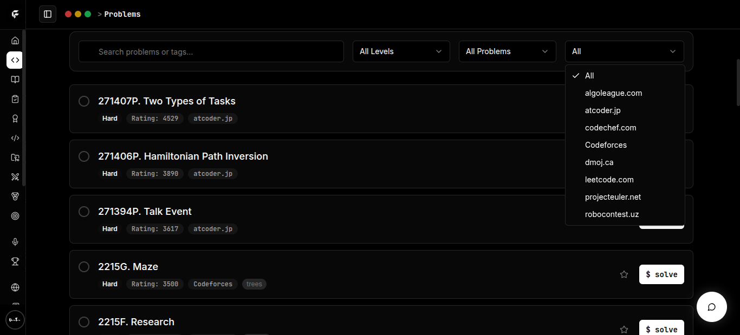
Task: Open the clipboard-check sidebar icon
Action: click(15, 99)
